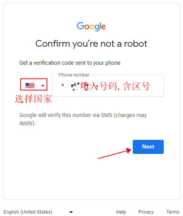Click inside the Phone number field
This screenshot has width=183, height=216.
click(108, 86)
